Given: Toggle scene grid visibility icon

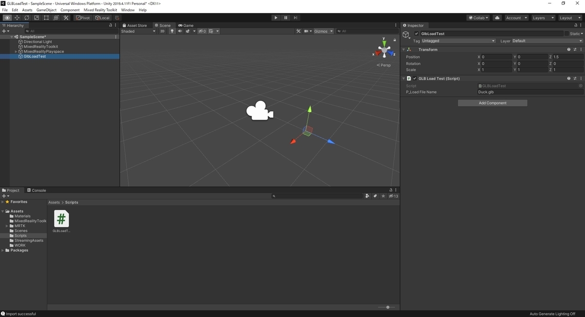Looking at the screenshot, I should pyautogui.click(x=211, y=31).
